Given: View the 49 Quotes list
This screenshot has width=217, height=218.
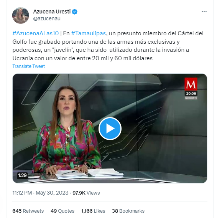Looking at the screenshot, I should (62, 211).
